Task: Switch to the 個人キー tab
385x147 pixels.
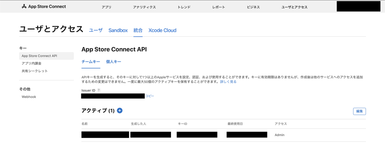Action: tap(114, 62)
